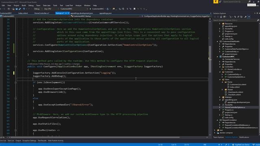
Task: Click the pending changes pencil status icon
Action: pos(226,144)
